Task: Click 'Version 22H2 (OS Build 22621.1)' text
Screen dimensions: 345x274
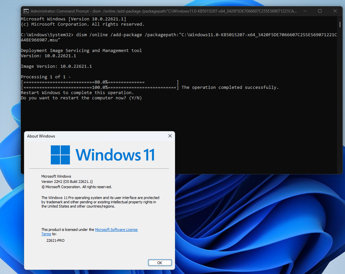Action: pos(67,182)
